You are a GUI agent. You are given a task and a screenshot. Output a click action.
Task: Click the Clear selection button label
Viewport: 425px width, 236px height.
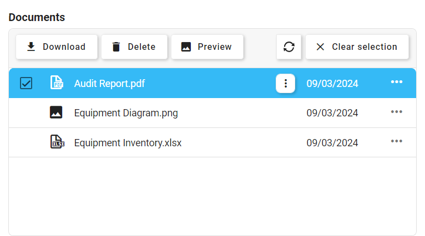365,47
